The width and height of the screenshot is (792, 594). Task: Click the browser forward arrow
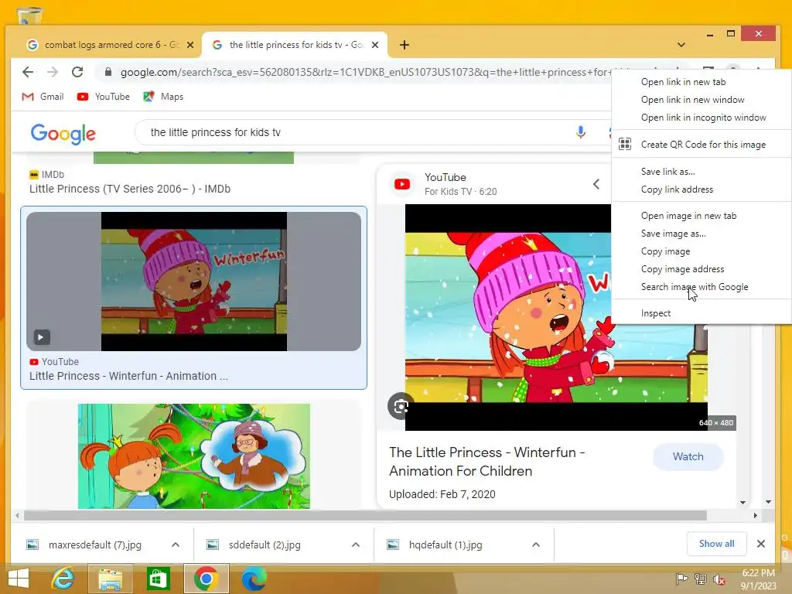(53, 72)
